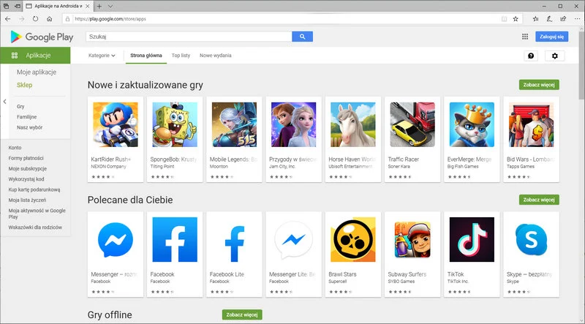Image resolution: width=585 pixels, height=324 pixels.
Task: Click the help question mark button
Action: [x=531, y=56]
